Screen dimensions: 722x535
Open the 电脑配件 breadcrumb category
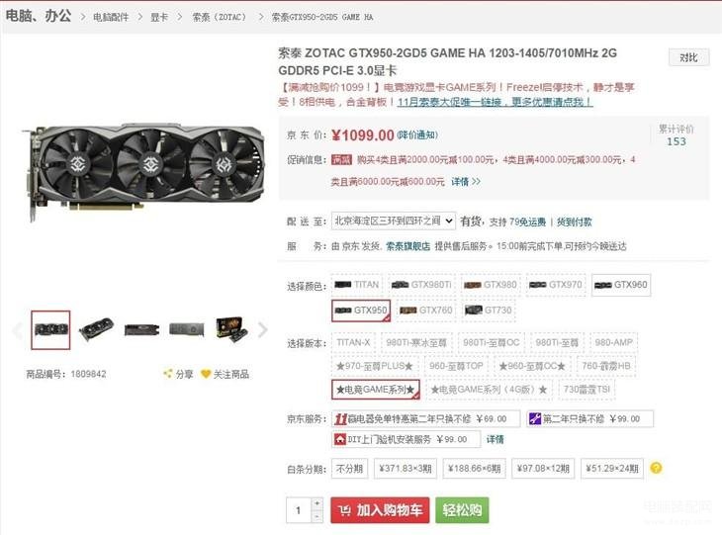click(111, 17)
